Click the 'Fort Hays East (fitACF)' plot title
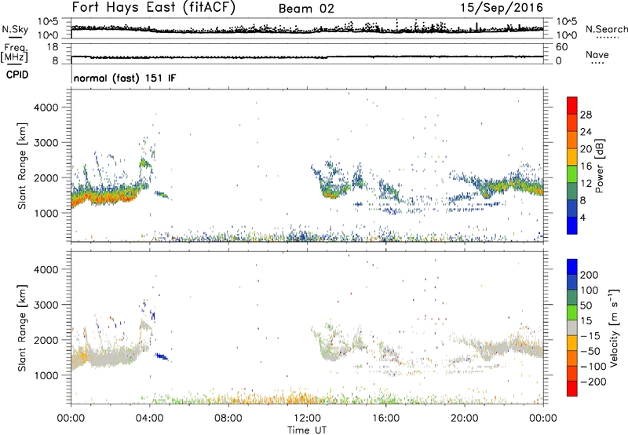The width and height of the screenshot is (628, 435). (154, 8)
